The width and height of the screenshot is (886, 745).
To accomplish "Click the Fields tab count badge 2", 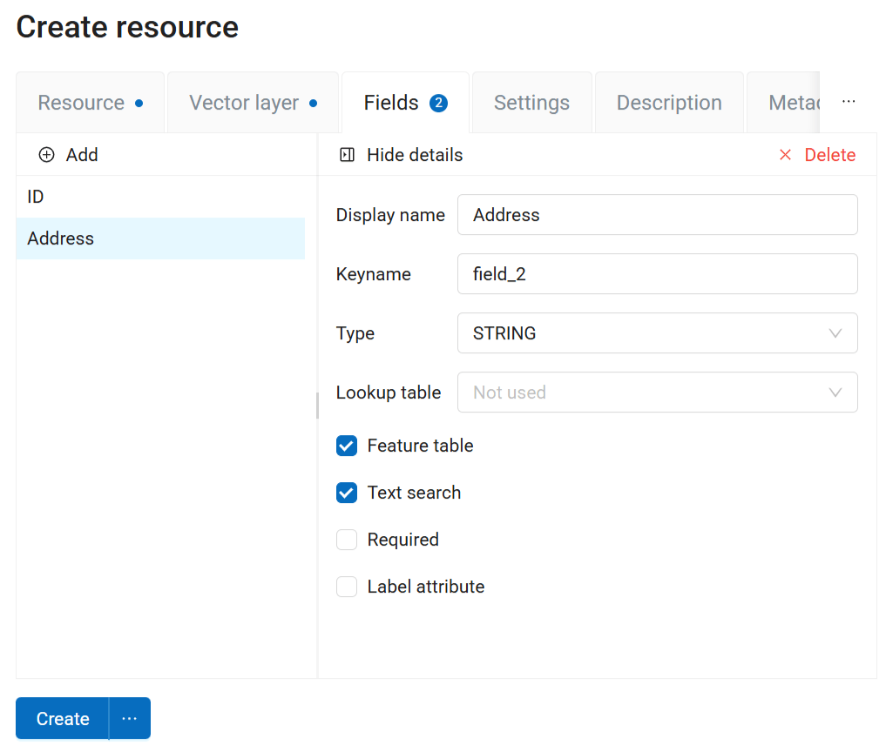I will click(438, 103).
